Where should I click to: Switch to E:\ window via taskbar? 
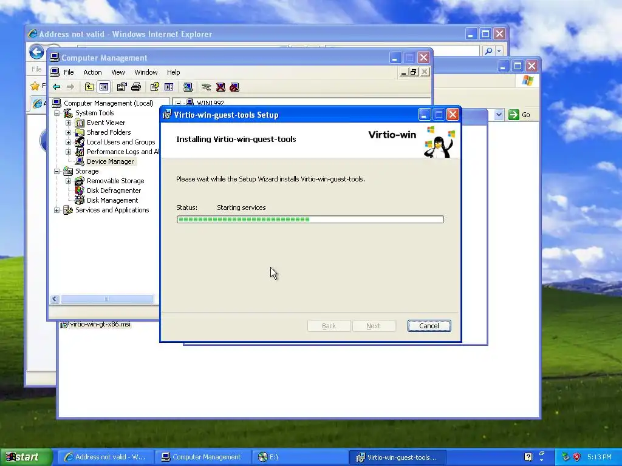(300, 457)
